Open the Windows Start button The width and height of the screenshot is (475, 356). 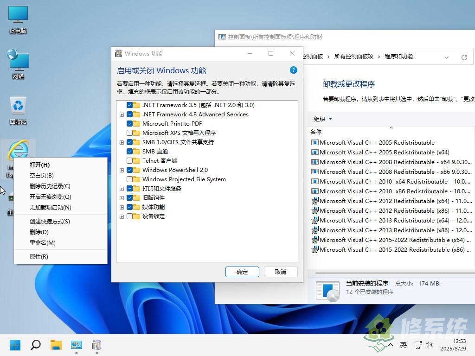(x=15, y=345)
